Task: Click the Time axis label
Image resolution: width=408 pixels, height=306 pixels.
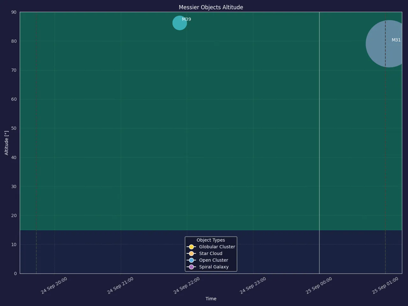Action: pyautogui.click(x=211, y=299)
